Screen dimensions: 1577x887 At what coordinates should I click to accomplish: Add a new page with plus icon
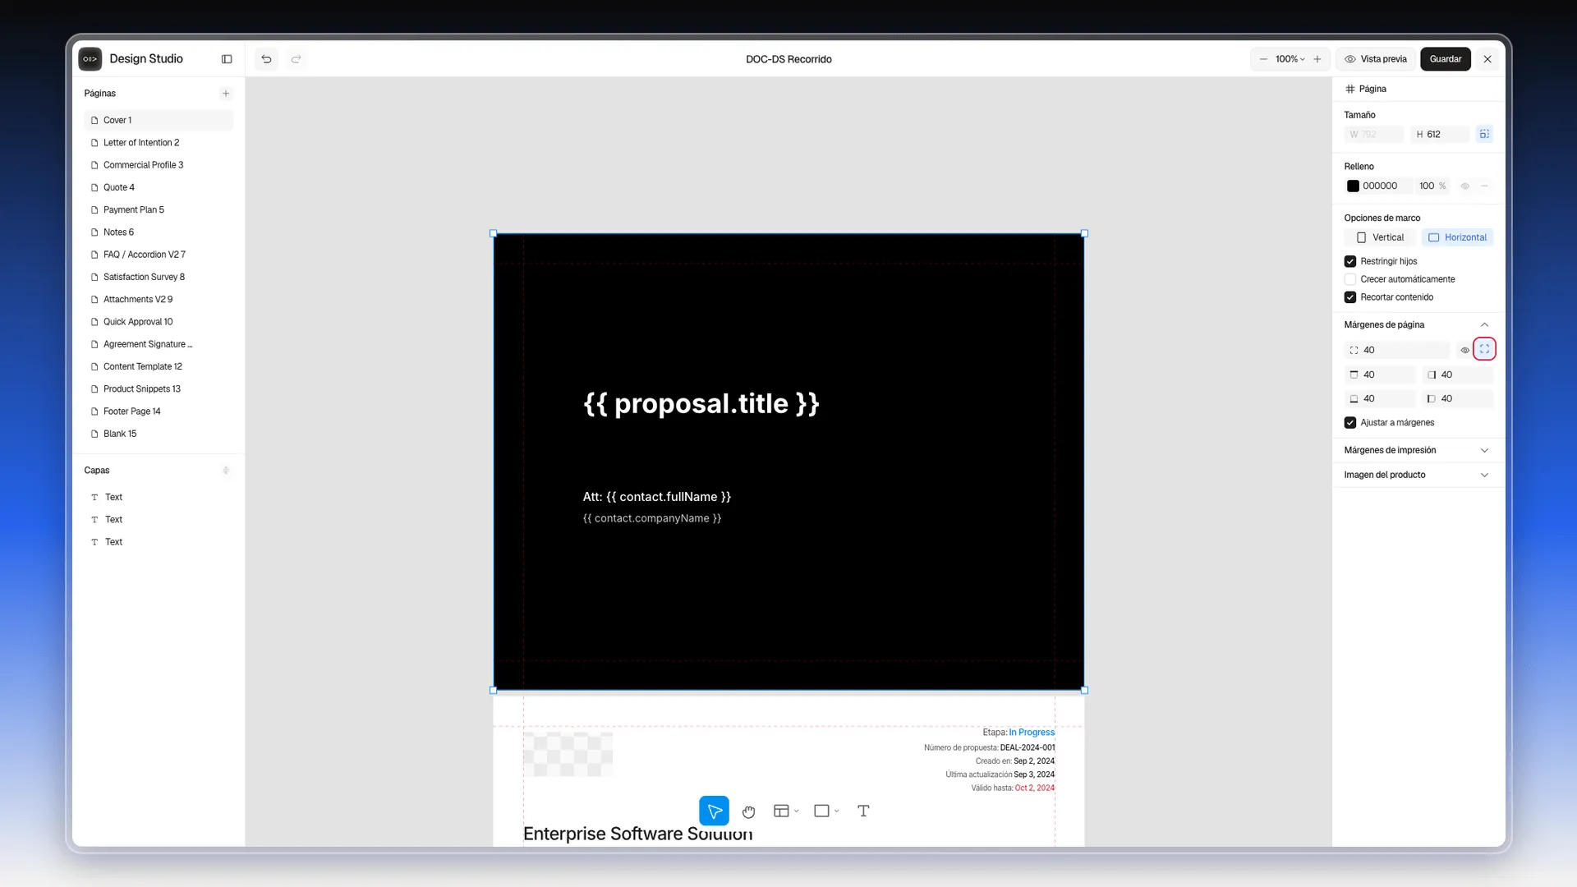tap(226, 94)
